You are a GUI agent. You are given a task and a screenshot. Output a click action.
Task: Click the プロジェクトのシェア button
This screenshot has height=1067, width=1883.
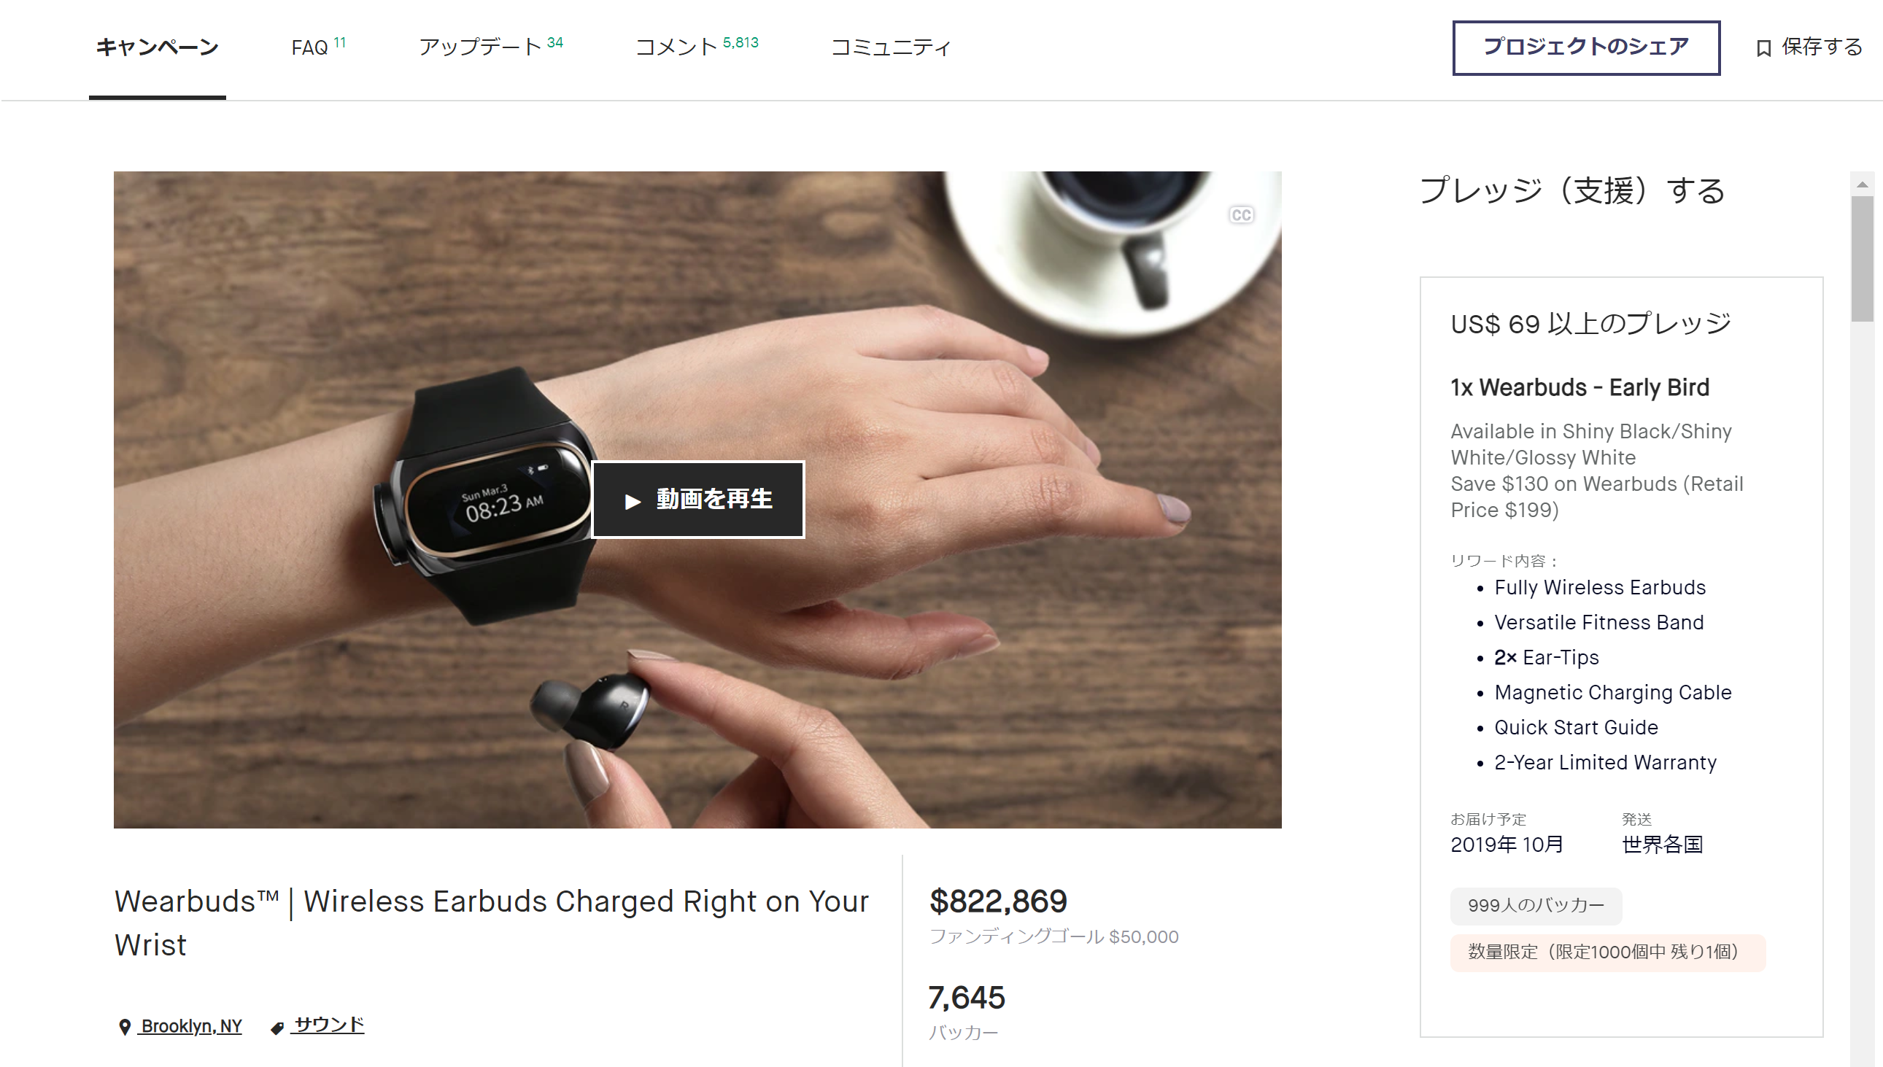1585,47
